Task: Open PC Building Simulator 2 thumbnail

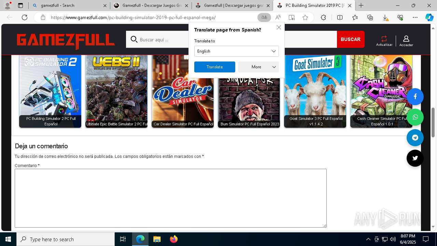Action: click(x=50, y=91)
